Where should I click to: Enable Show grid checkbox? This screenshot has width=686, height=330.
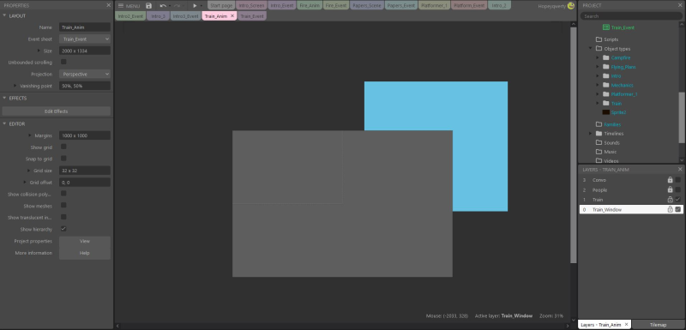coord(63,147)
